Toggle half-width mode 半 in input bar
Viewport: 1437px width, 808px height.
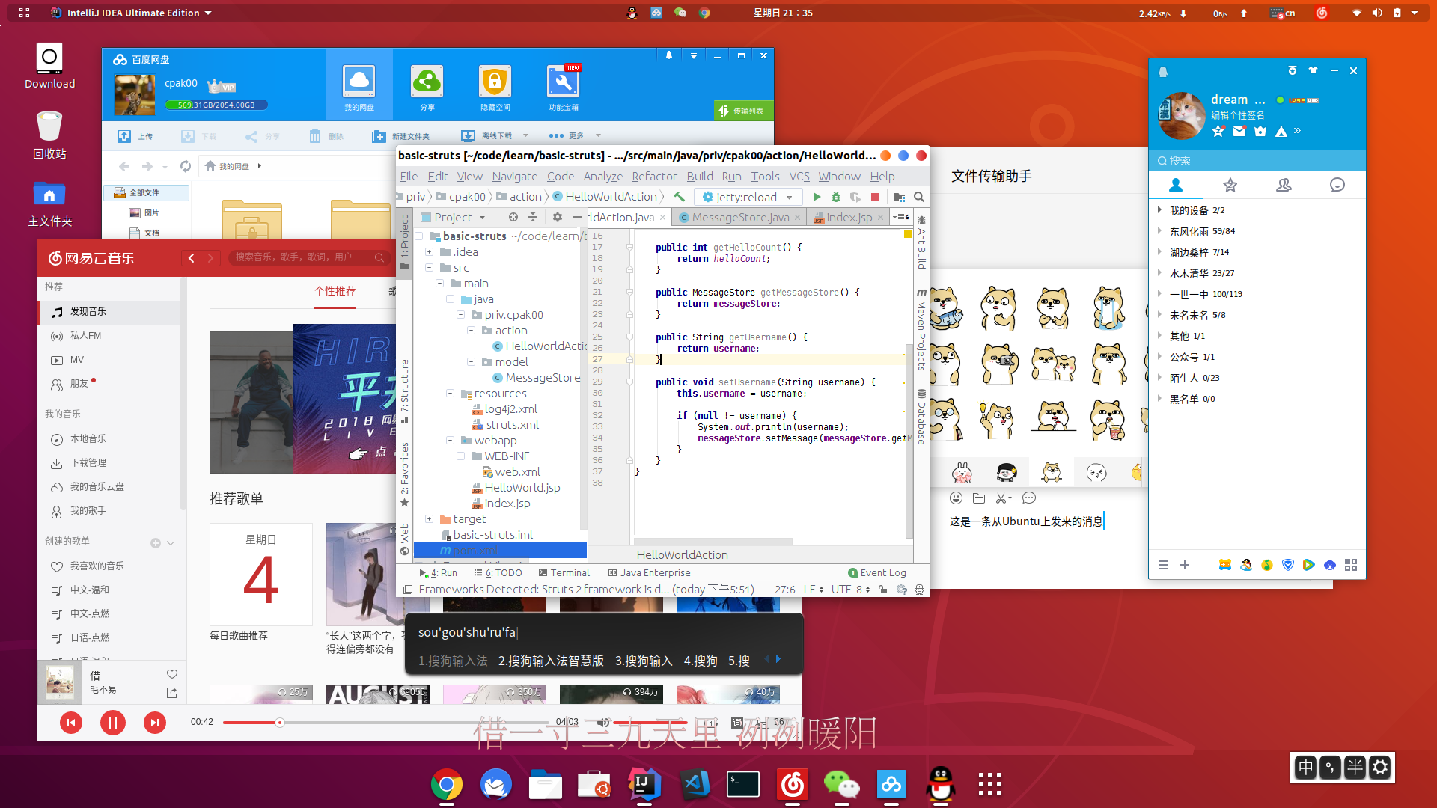tap(1355, 767)
